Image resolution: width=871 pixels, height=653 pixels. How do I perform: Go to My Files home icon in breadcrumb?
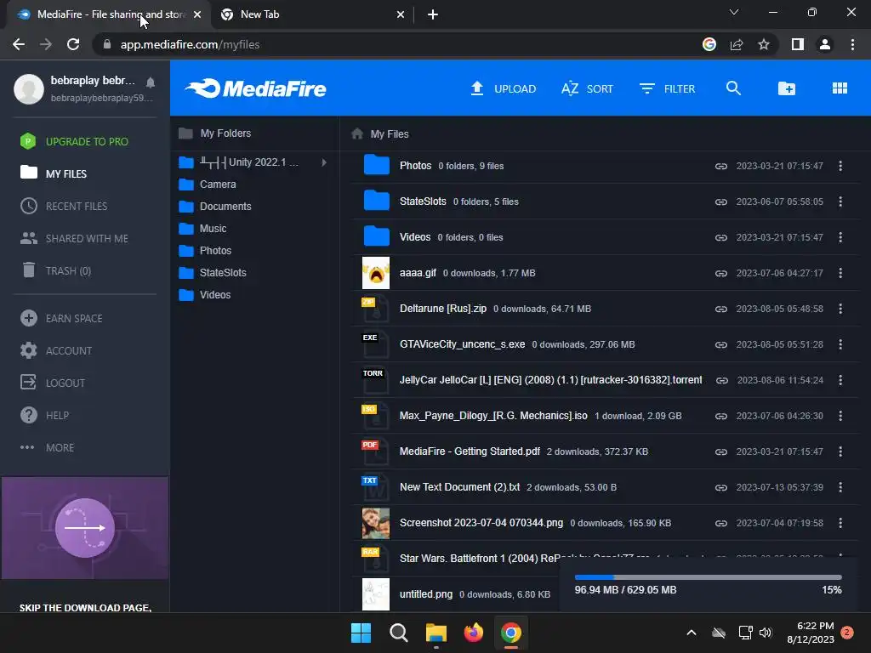pos(357,133)
